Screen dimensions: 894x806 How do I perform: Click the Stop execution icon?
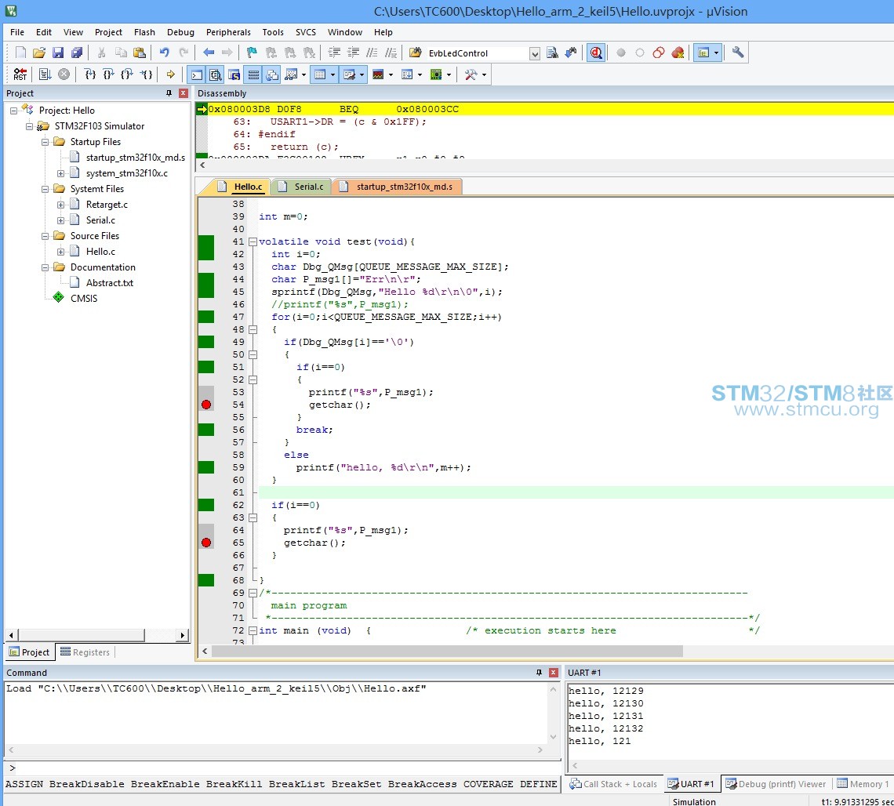pyautogui.click(x=64, y=74)
